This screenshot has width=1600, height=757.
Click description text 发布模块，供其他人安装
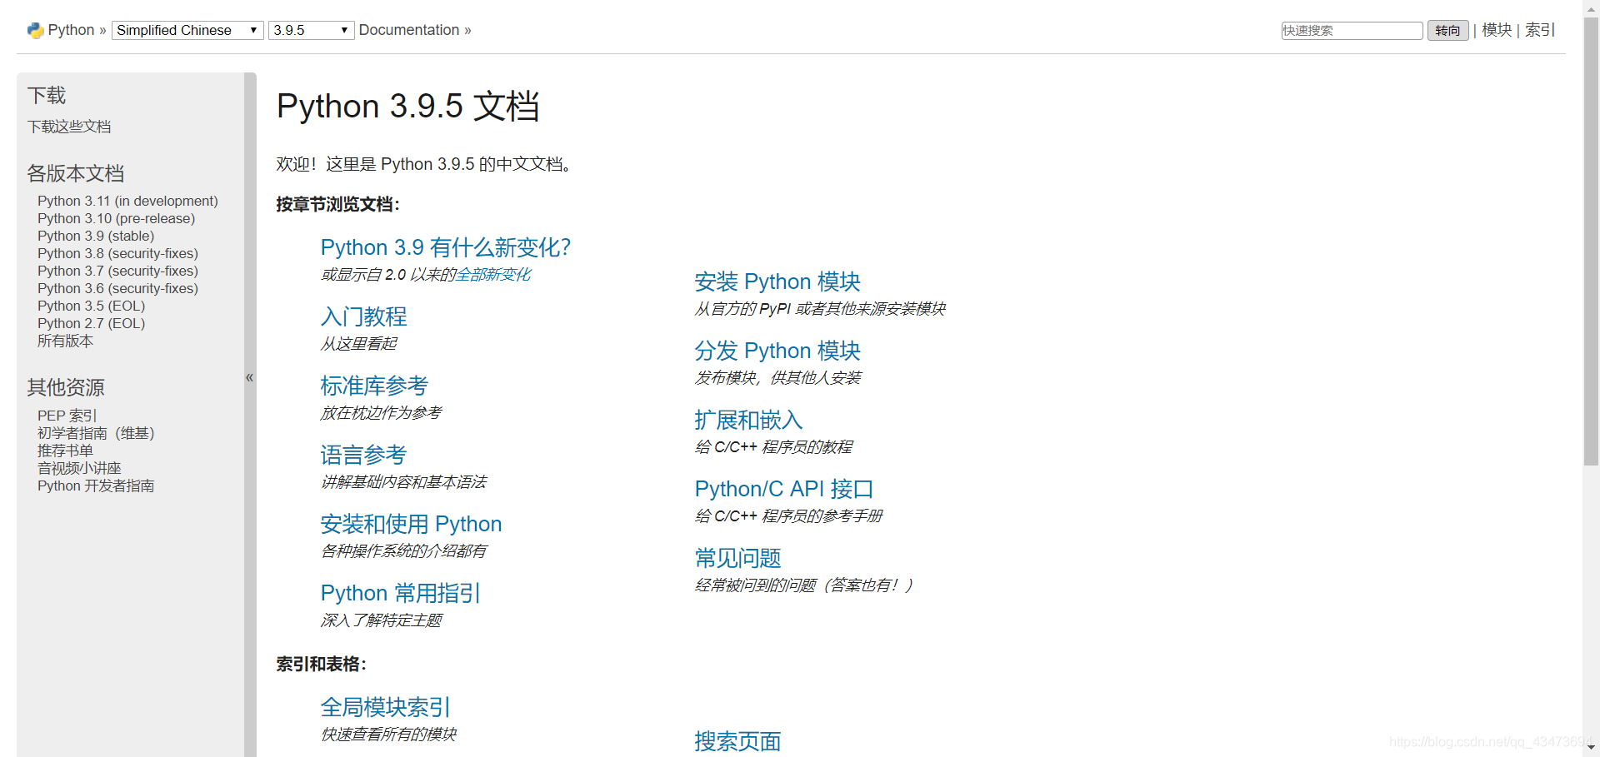point(778,378)
